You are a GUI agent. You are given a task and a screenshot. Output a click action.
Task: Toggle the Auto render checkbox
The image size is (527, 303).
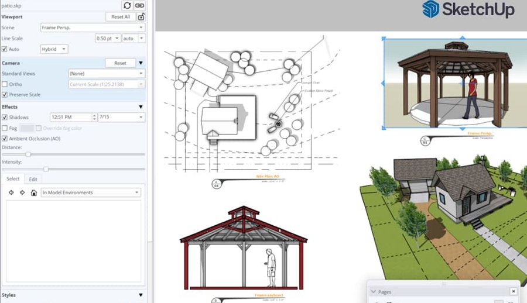click(x=4, y=49)
